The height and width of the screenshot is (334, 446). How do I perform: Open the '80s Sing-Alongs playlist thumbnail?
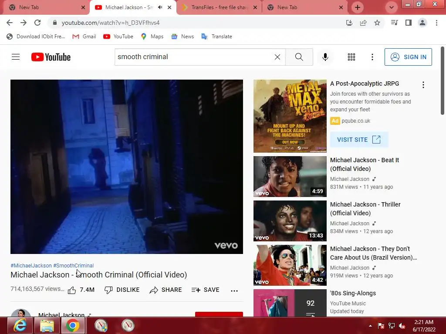coord(290,303)
